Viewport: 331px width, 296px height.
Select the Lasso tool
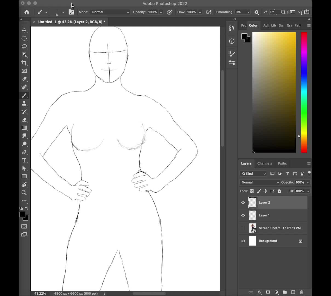click(24, 47)
